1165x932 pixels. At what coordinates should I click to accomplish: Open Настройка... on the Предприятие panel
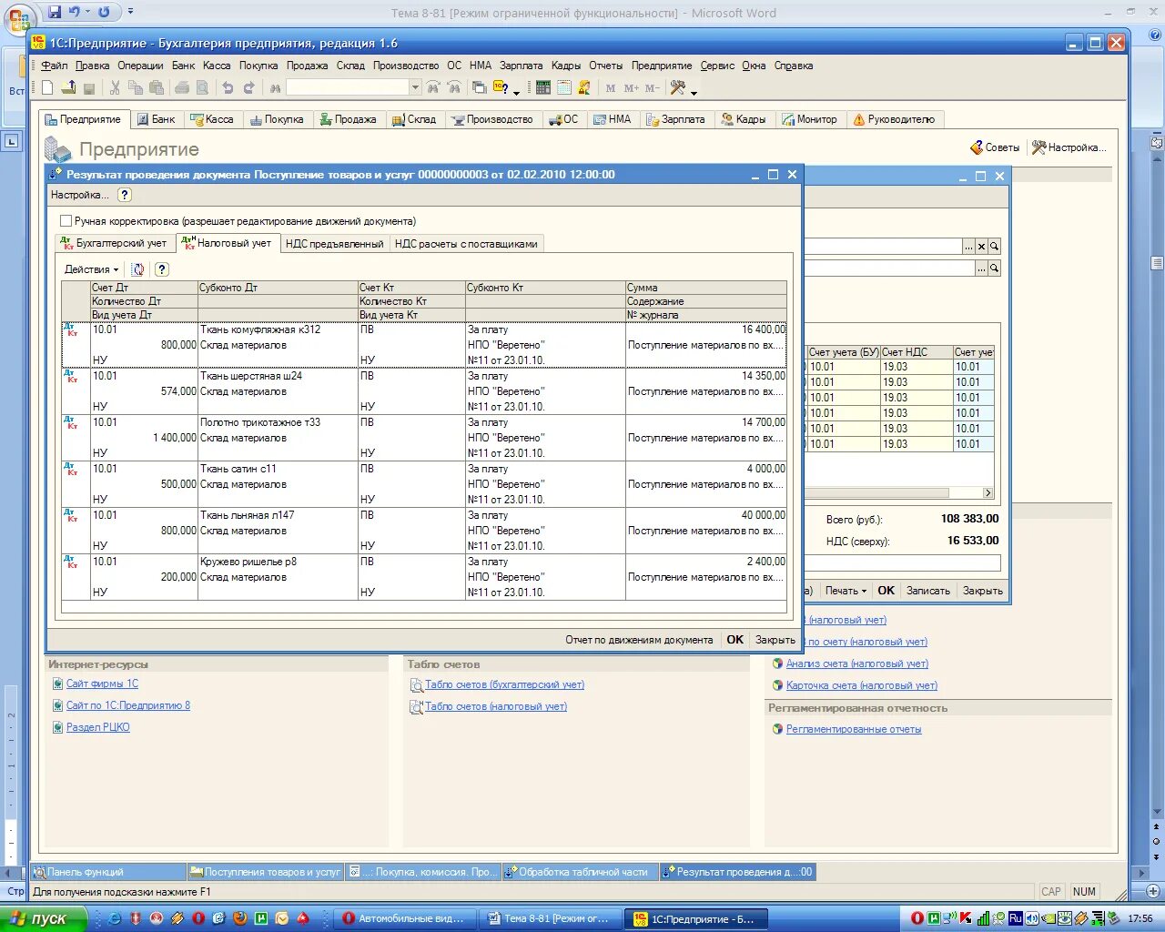click(x=1069, y=147)
